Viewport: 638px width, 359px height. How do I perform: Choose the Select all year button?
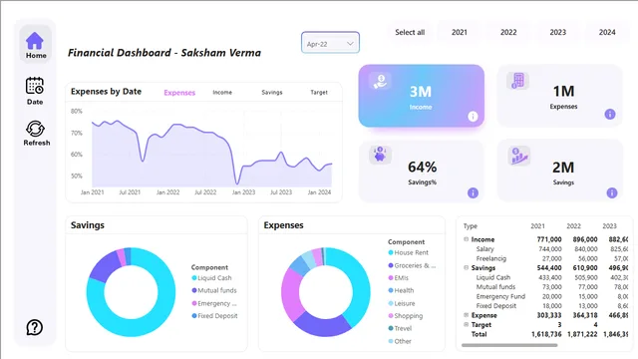click(x=410, y=32)
